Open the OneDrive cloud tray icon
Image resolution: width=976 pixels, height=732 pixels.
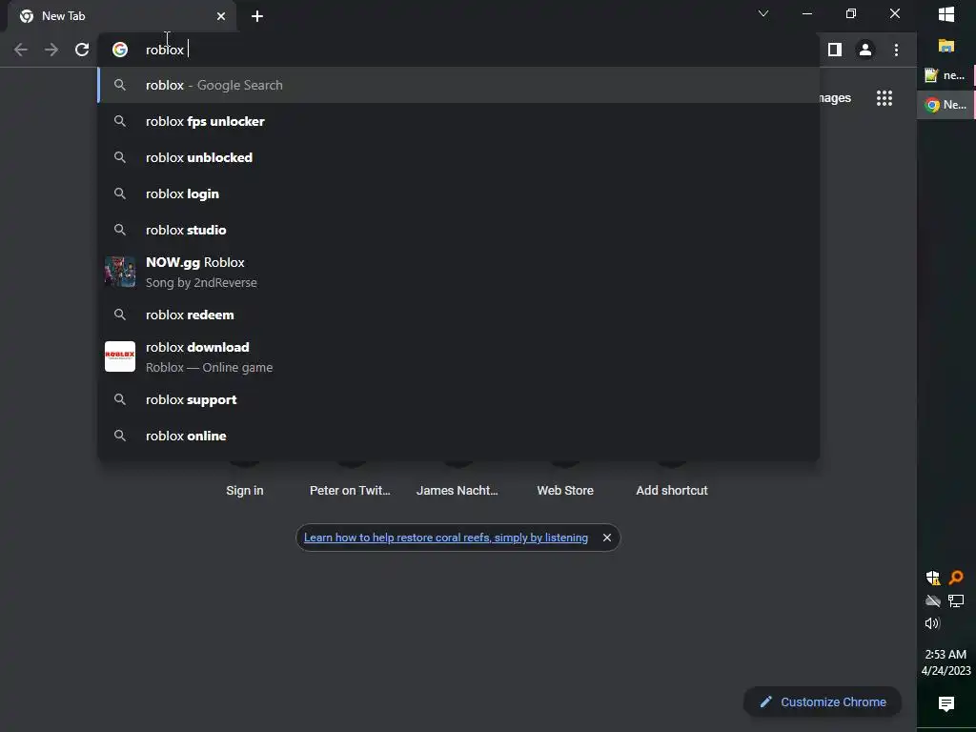tap(932, 600)
